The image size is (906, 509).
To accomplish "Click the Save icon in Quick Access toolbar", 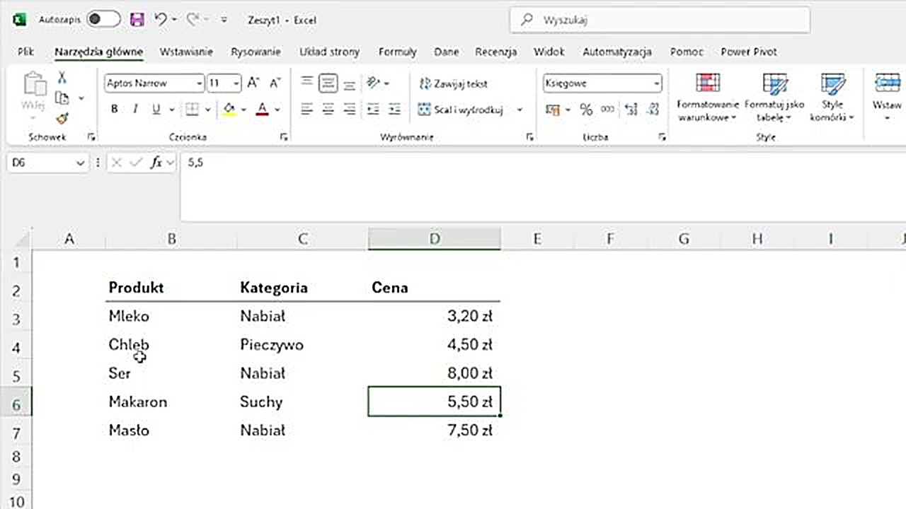I will pyautogui.click(x=137, y=20).
